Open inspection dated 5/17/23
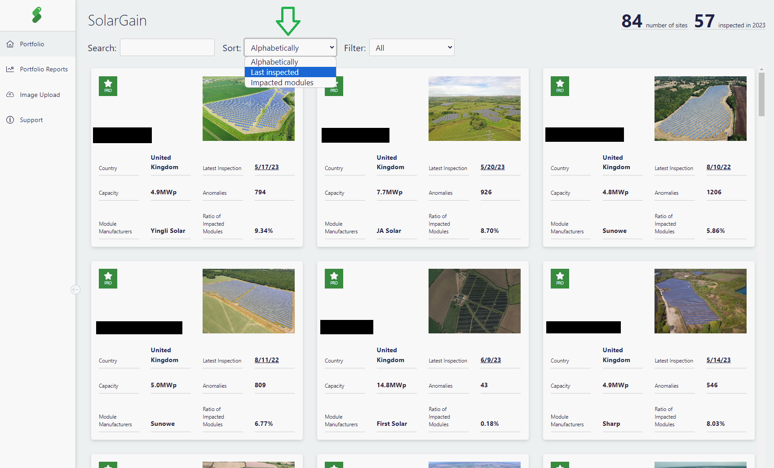 pyautogui.click(x=266, y=167)
